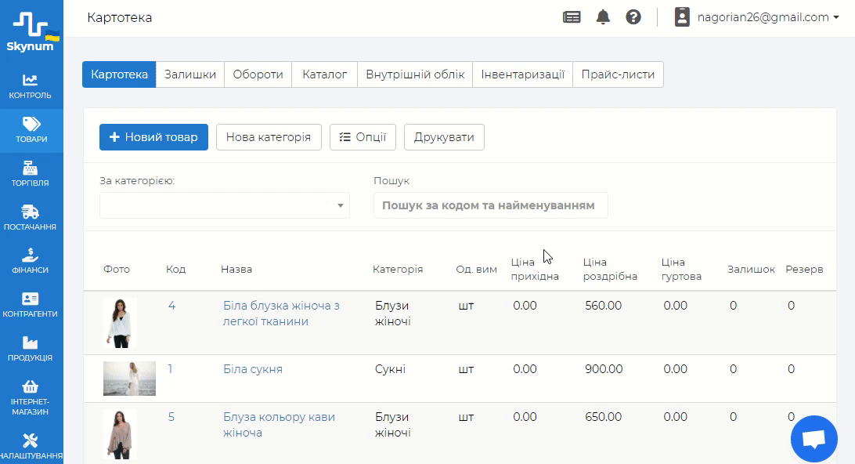This screenshot has width=855, height=464.
Task: Click the search by code and name field
Action: coord(490,205)
